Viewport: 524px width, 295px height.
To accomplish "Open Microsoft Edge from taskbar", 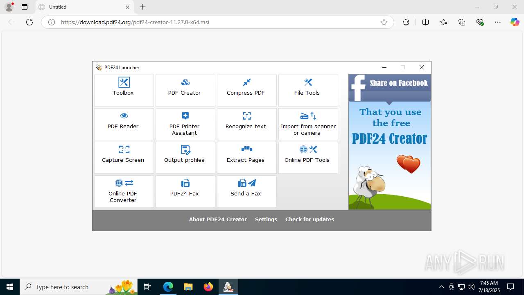I will point(168,287).
